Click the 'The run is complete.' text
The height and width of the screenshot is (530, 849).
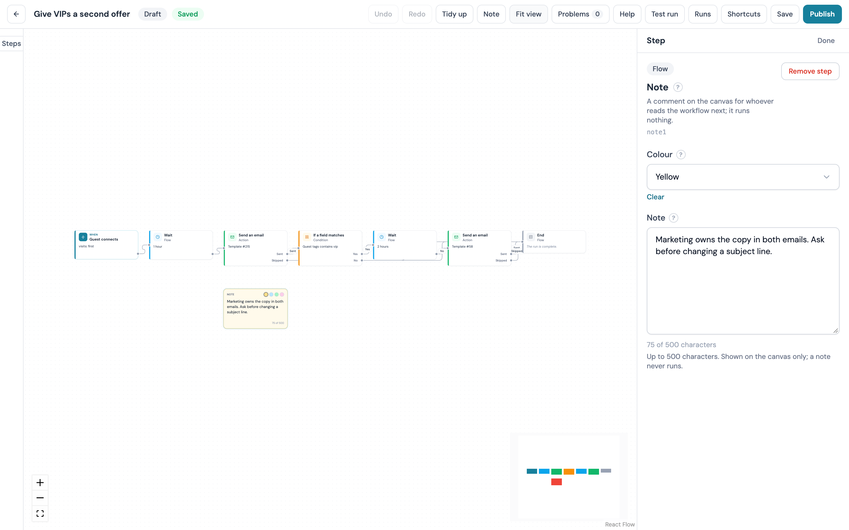pyautogui.click(x=541, y=246)
